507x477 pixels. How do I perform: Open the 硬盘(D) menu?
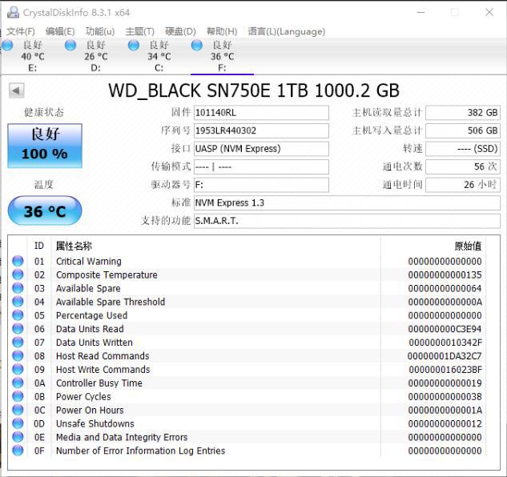[x=180, y=31]
